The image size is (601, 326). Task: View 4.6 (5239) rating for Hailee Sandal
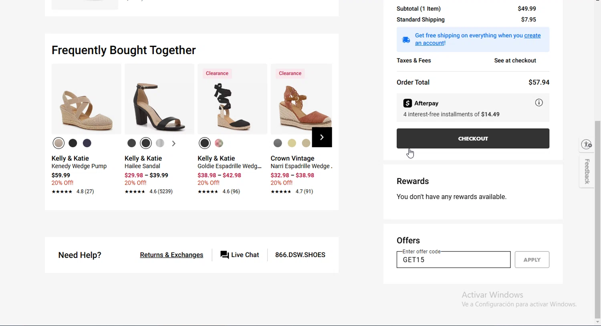(149, 192)
